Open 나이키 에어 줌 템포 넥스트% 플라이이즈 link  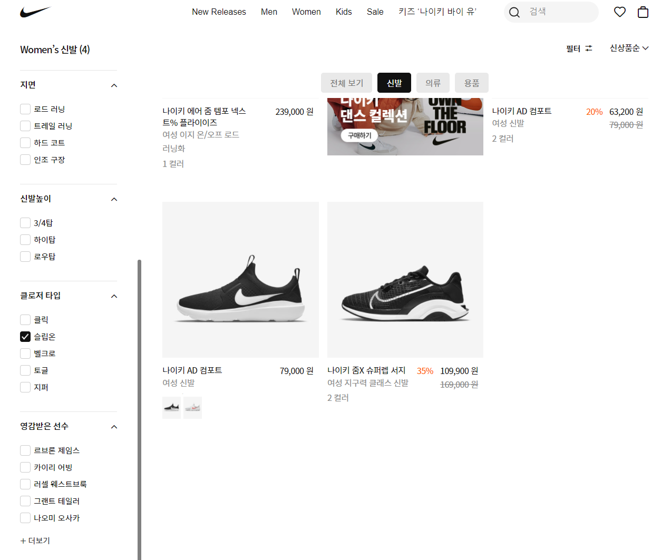(x=205, y=116)
